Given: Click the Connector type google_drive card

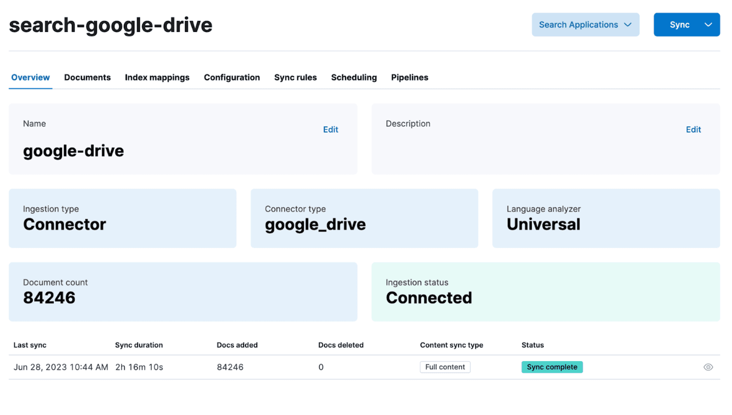Looking at the screenshot, I should point(364,218).
